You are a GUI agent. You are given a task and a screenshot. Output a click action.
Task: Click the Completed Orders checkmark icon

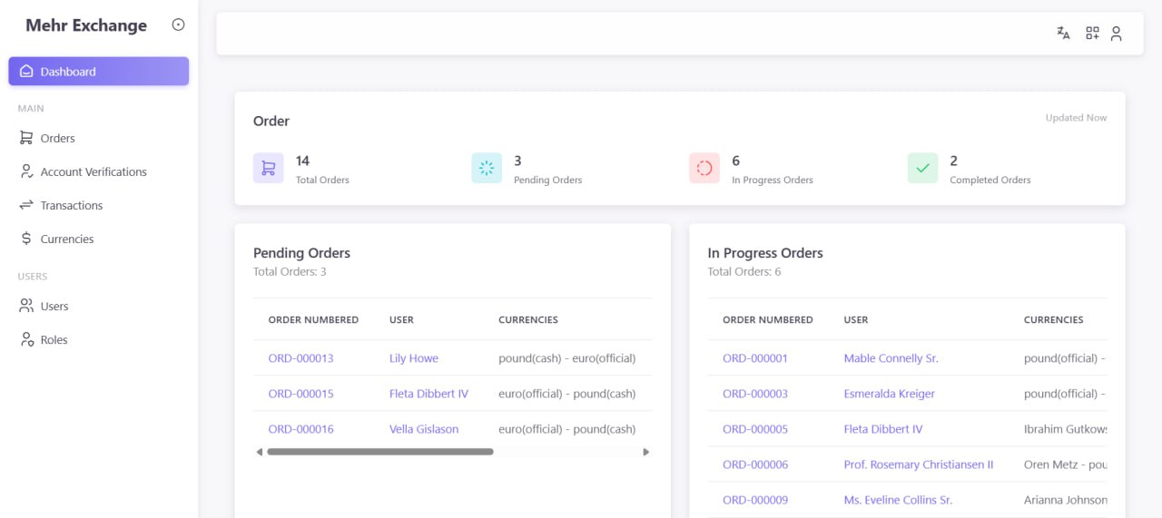pyautogui.click(x=922, y=168)
